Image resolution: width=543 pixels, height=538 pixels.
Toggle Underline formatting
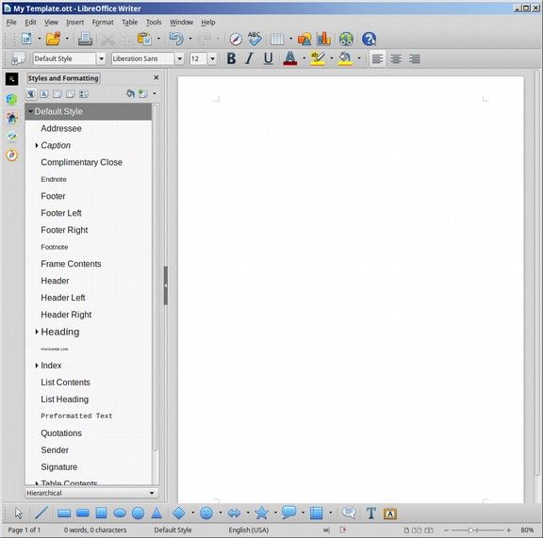coord(268,58)
